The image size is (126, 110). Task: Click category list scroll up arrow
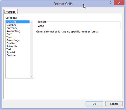point(31,23)
